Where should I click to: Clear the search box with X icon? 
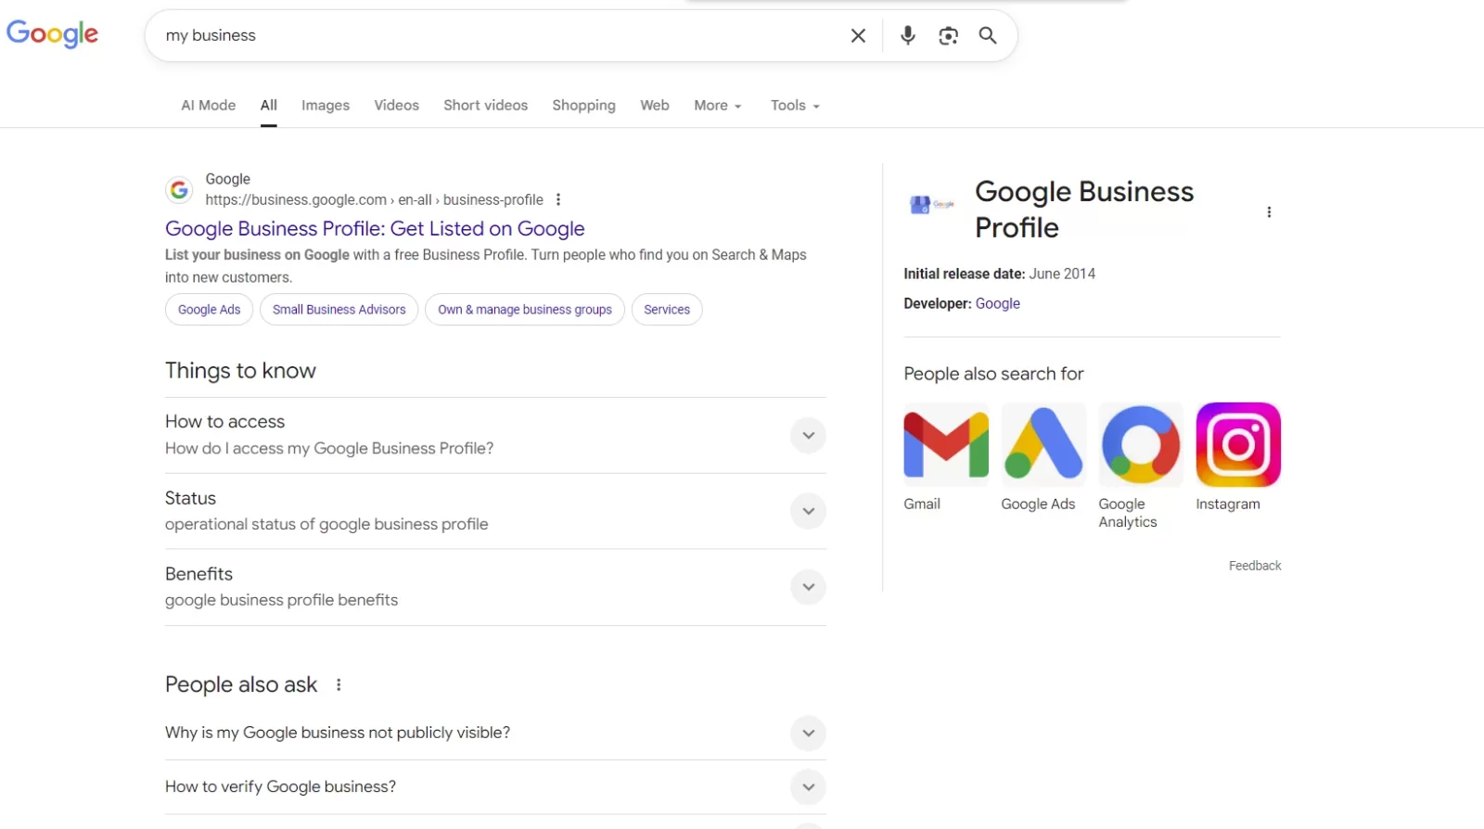pyautogui.click(x=858, y=35)
